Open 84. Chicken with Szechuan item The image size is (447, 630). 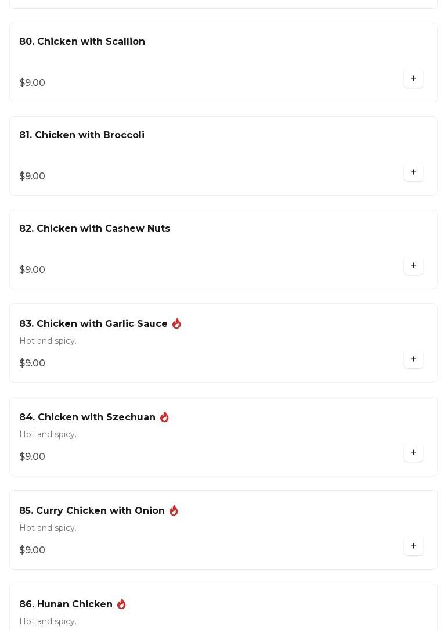click(x=87, y=417)
